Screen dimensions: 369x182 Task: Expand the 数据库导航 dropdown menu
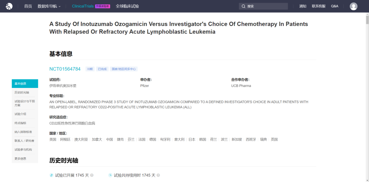pyautogui.click(x=49, y=6)
